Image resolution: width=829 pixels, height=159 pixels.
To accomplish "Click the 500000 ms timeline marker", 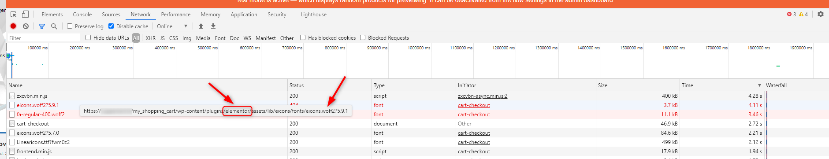I will [x=208, y=48].
